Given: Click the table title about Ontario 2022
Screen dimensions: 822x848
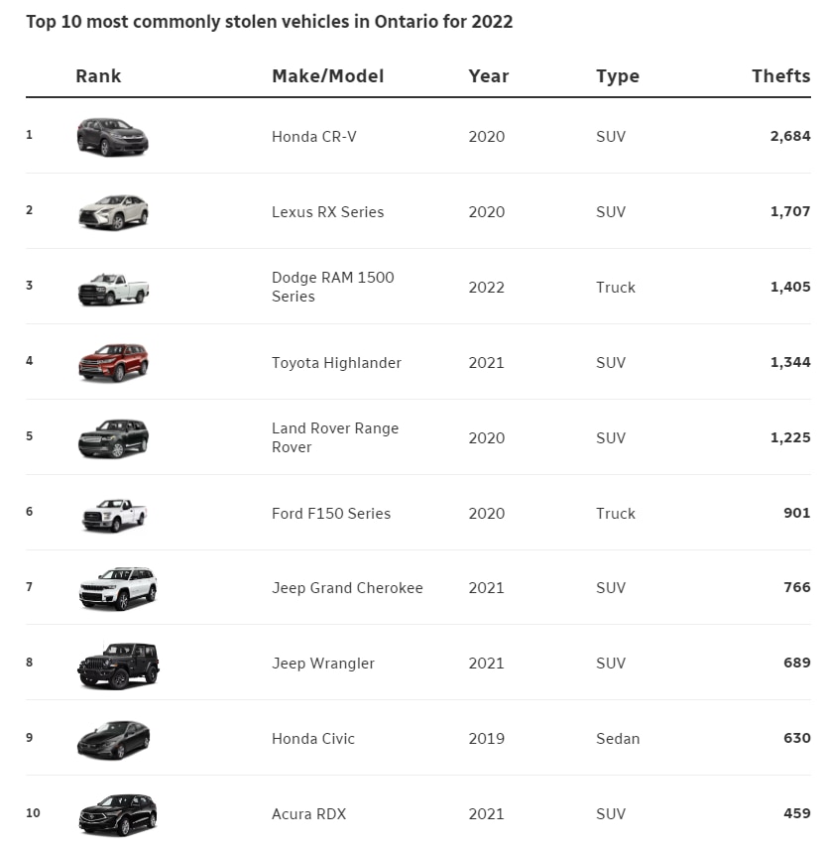Looking at the screenshot, I should click(x=269, y=21).
